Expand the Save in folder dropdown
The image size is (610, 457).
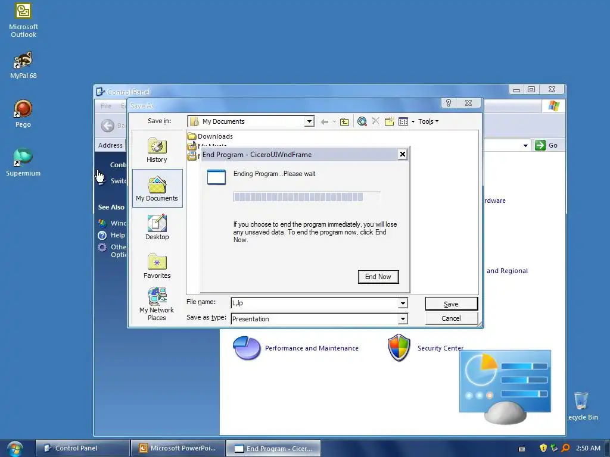309,121
